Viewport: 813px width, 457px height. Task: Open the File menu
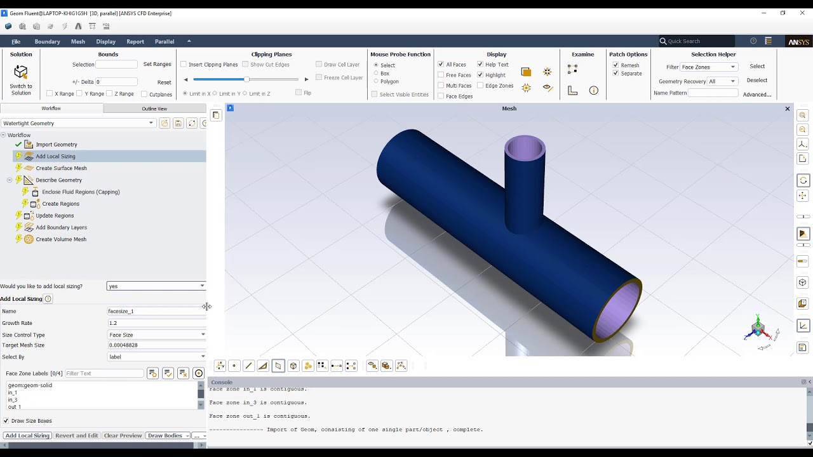pos(16,41)
